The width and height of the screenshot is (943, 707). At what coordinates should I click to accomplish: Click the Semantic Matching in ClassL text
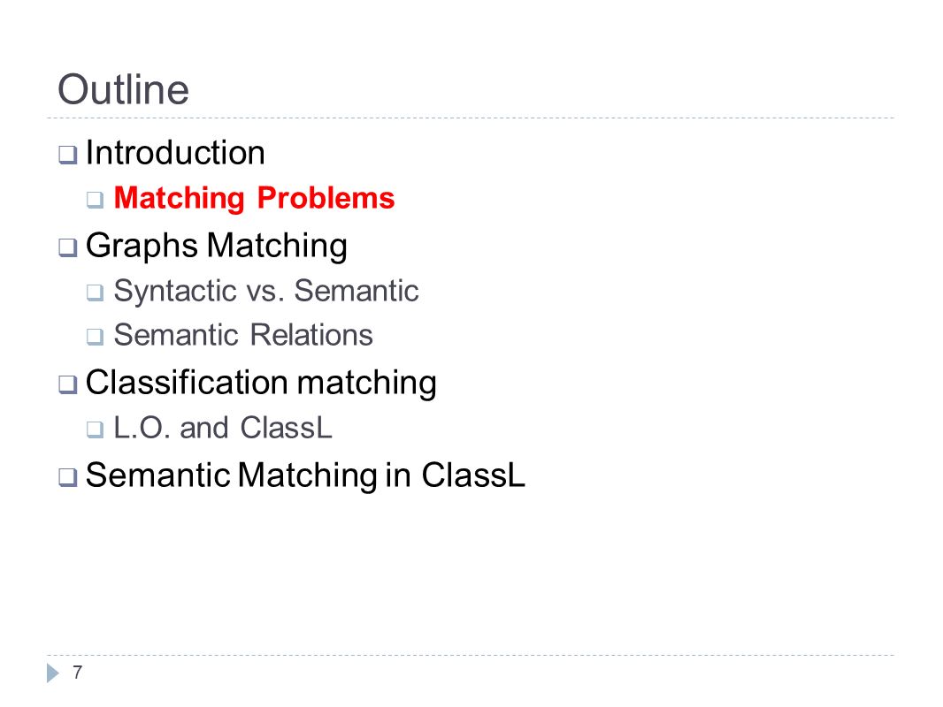[x=305, y=475]
